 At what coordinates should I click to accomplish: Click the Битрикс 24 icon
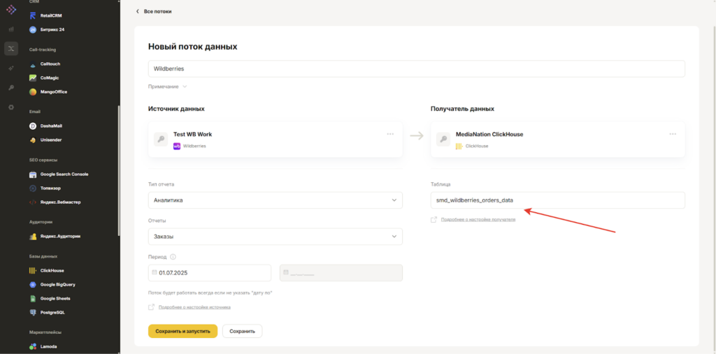33,29
